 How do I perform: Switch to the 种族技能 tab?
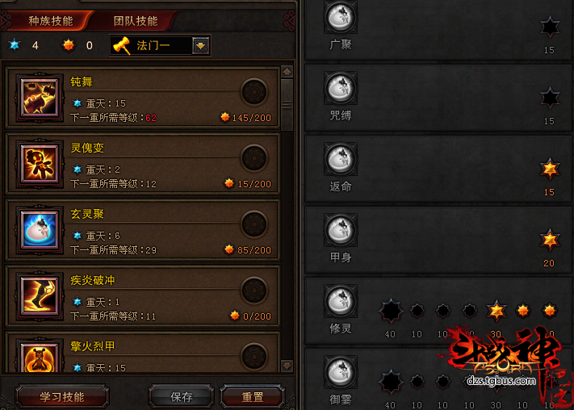click(51, 21)
